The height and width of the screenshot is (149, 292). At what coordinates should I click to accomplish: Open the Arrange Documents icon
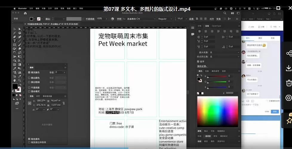[x=232, y=13]
